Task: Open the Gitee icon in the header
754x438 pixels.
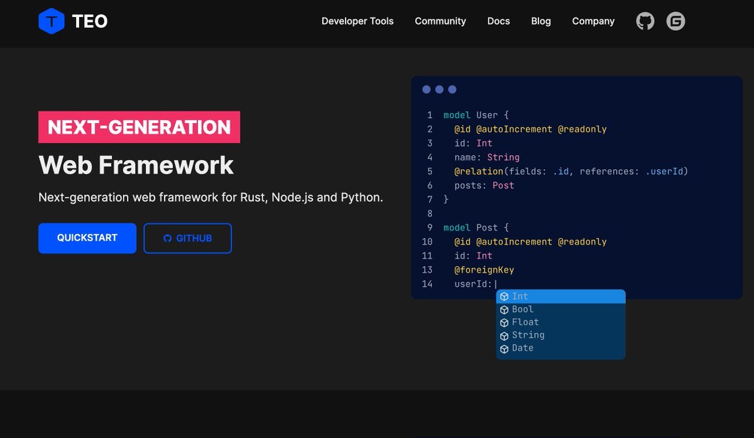Action: pos(675,21)
